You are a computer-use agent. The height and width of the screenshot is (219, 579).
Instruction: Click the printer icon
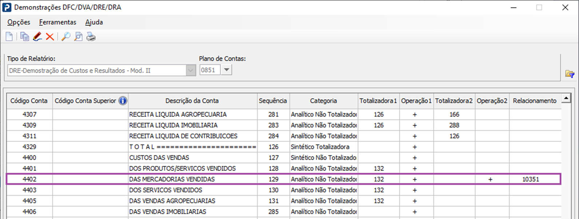pyautogui.click(x=91, y=37)
